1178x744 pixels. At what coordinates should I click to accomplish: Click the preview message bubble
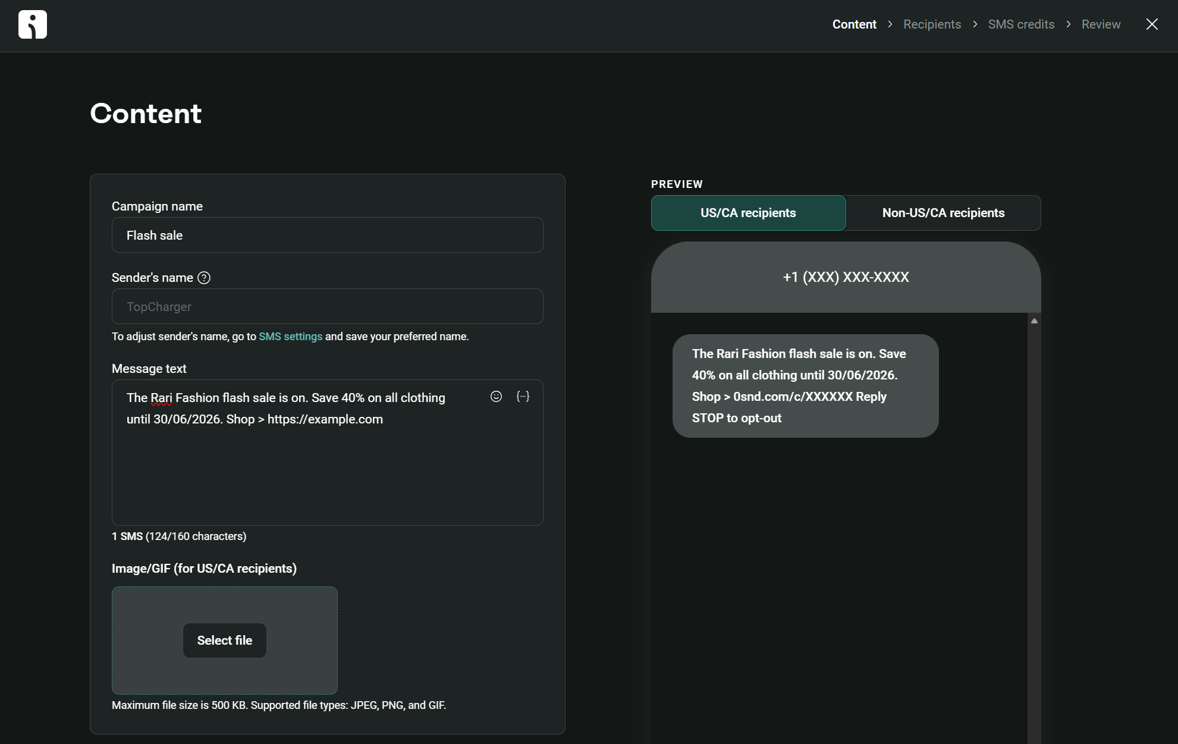805,386
